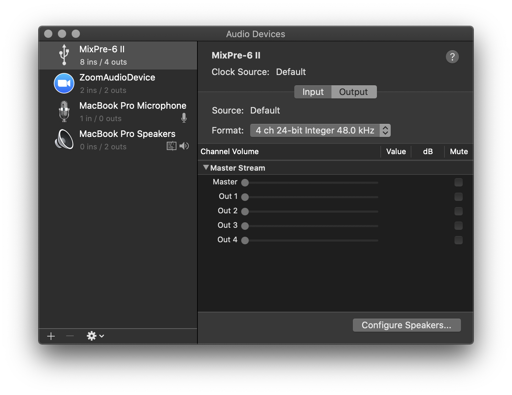Mute the Master channel checkbox
Image resolution: width=512 pixels, height=395 pixels.
tap(458, 182)
